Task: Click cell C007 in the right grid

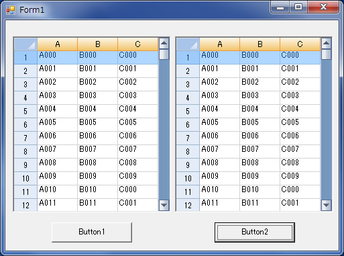Action: tap(300, 151)
